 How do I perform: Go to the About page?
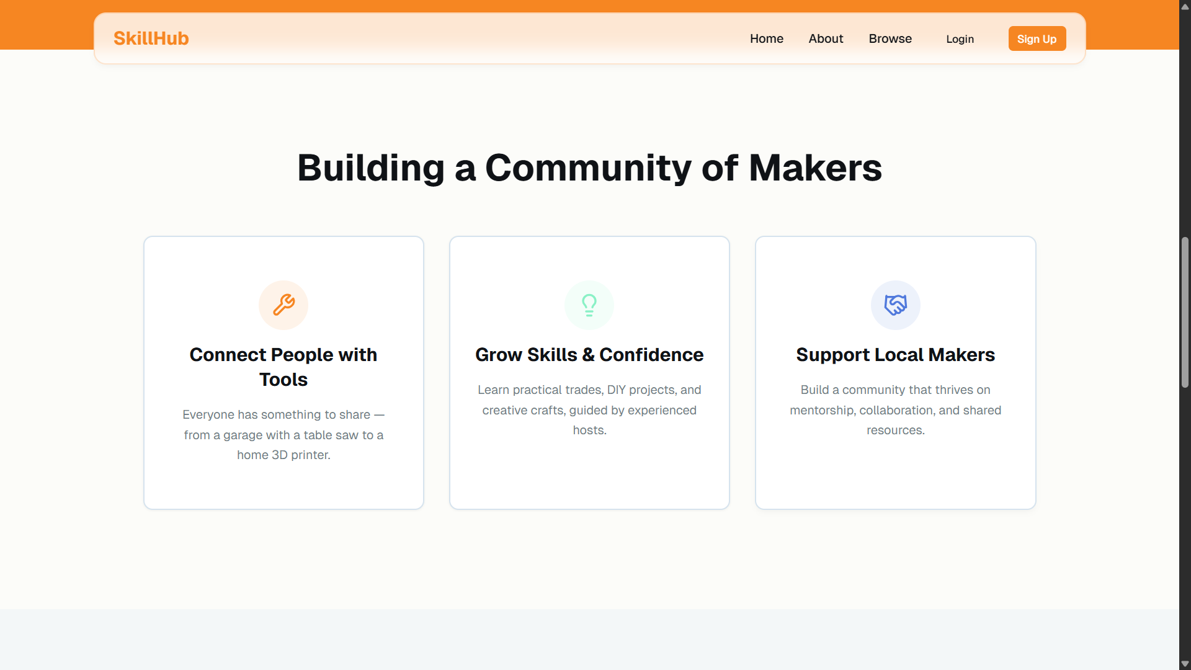tap(826, 38)
